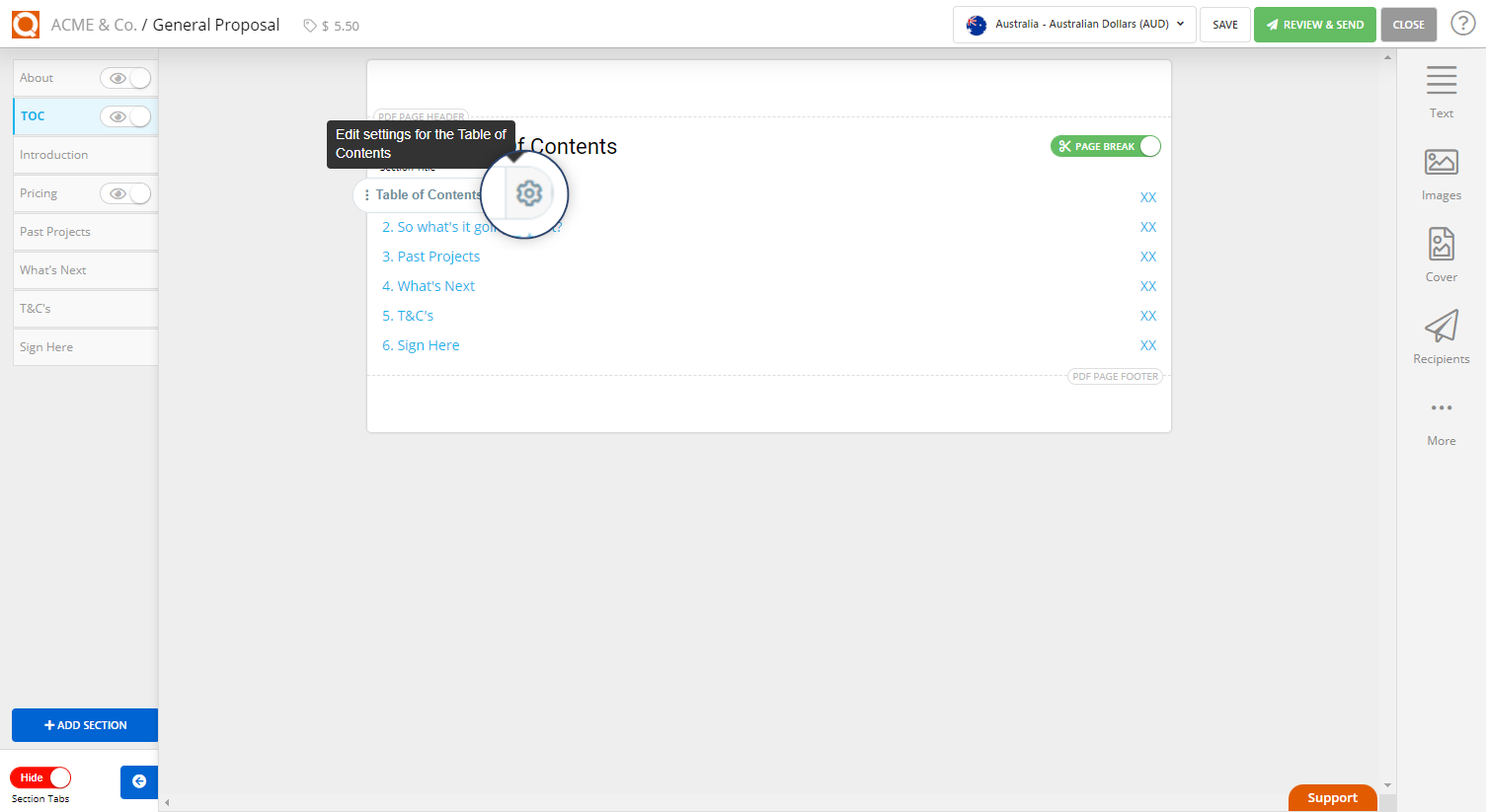Screen dimensions: 1486x812
Task: Toggle visibility of the About section
Action: (x=125, y=78)
